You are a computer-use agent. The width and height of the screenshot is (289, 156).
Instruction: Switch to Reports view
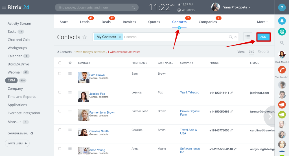click(x=263, y=51)
